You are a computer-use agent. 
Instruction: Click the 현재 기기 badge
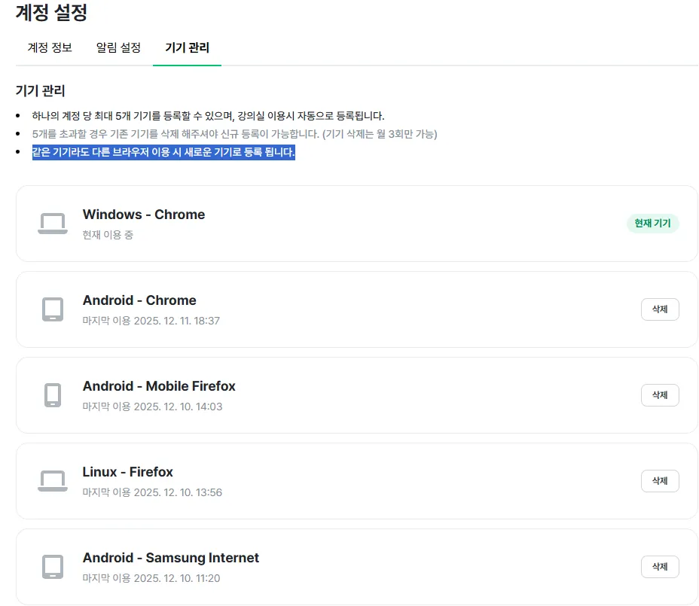652,224
